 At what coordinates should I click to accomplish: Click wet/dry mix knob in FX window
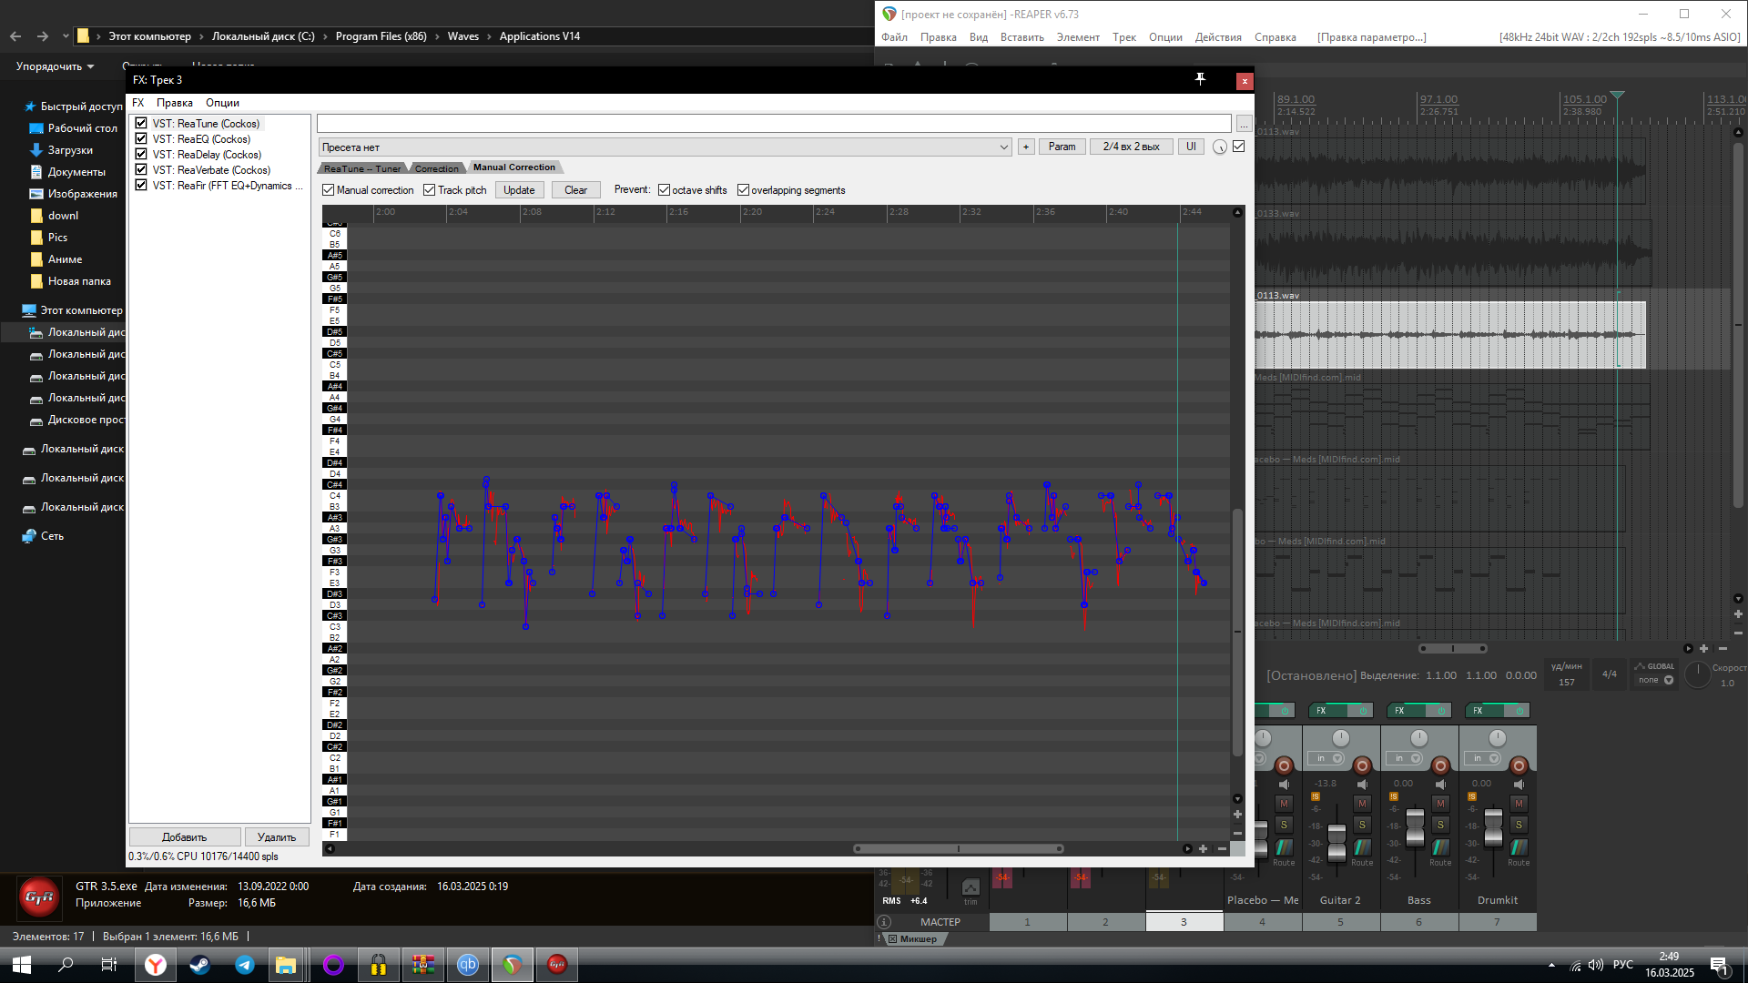(1220, 147)
